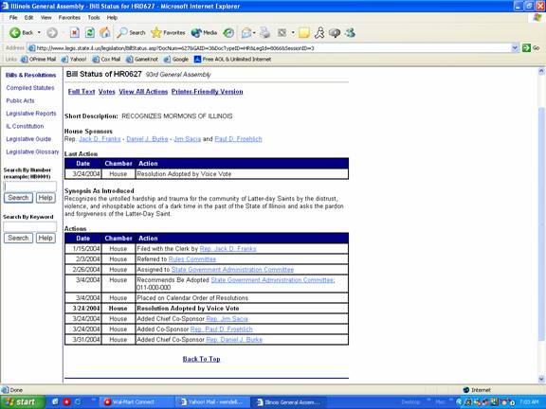The height and width of the screenshot is (409, 546).
Task: Click Search button under Search By Number
Action: pos(18,198)
